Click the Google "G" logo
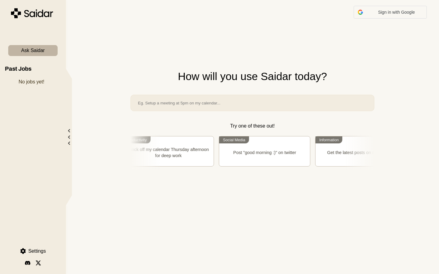The width and height of the screenshot is (439, 274). (x=360, y=12)
